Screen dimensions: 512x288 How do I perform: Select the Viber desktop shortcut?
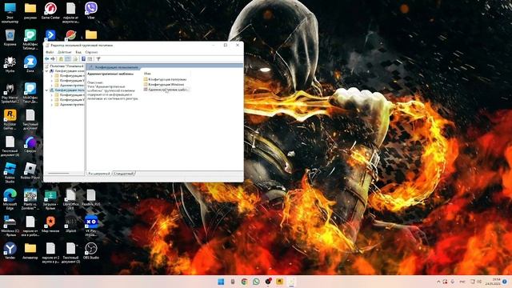pos(91,10)
